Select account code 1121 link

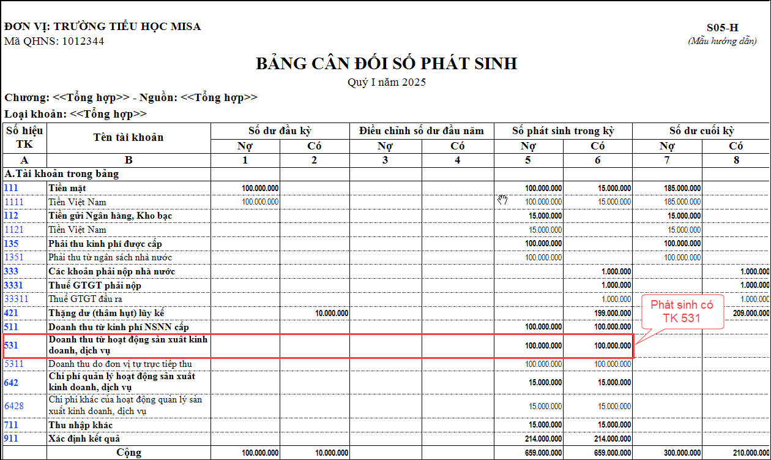click(13, 230)
